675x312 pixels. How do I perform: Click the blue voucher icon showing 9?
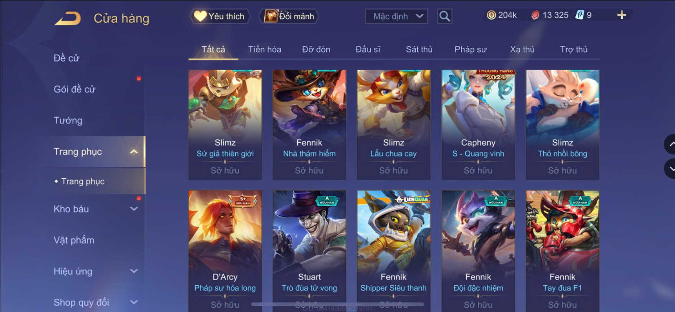coord(579,15)
